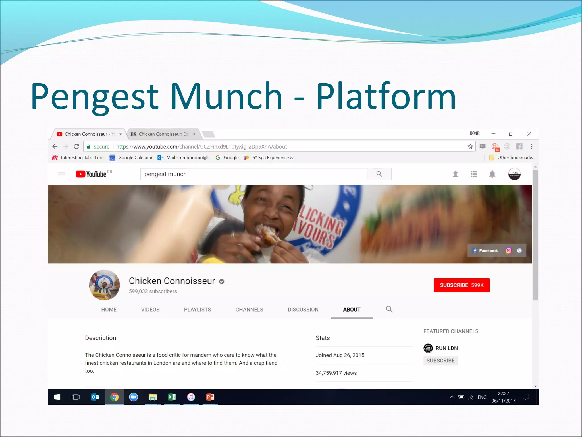Open the Other bookmarks folder
Screen dimensions: 582x437
pos(511,158)
